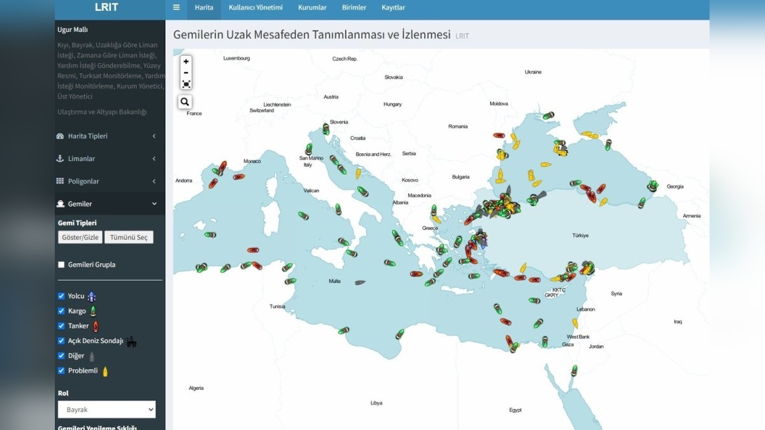Uncheck the Diğer ship type
Viewport: 765px width, 430px height.
(61, 355)
